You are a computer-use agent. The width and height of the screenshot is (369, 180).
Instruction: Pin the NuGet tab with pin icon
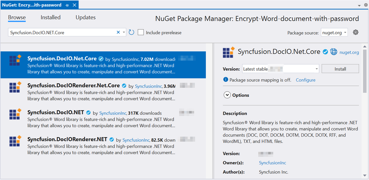pos(67,5)
